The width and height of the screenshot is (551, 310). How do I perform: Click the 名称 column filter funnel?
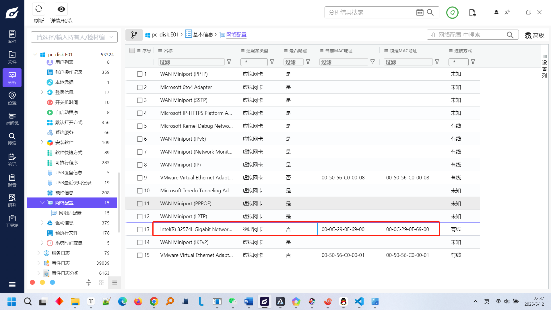229,62
